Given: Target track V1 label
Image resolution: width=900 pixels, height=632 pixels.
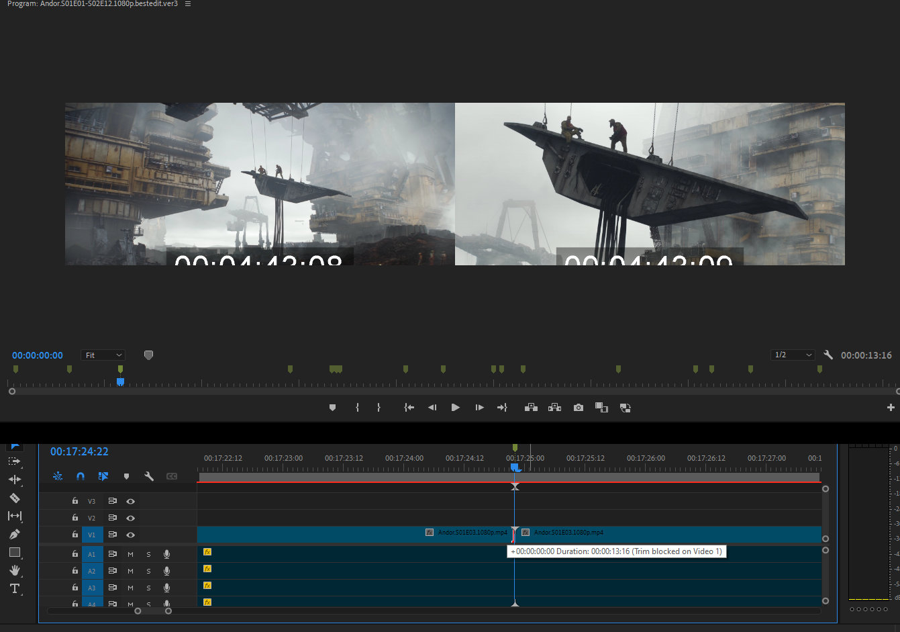Looking at the screenshot, I should tap(92, 535).
